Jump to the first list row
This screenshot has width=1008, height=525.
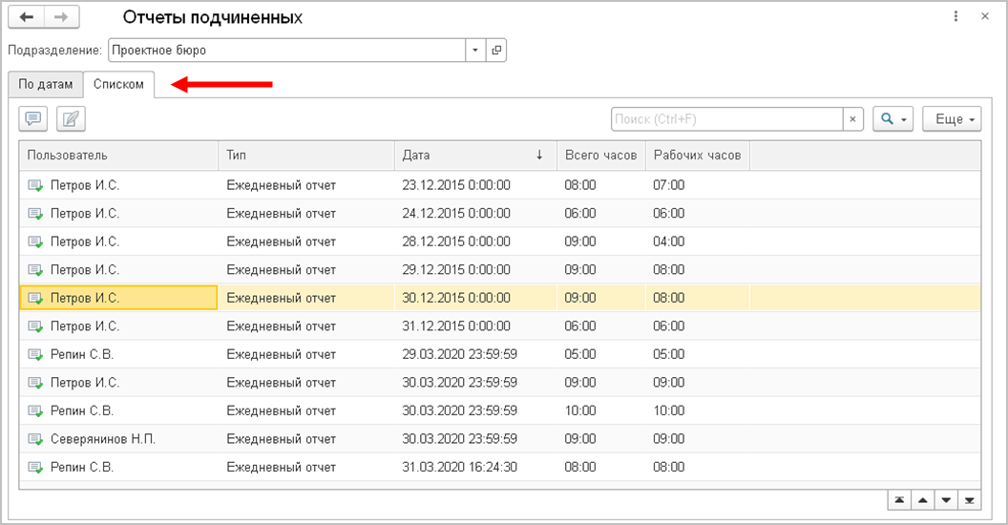point(899,500)
